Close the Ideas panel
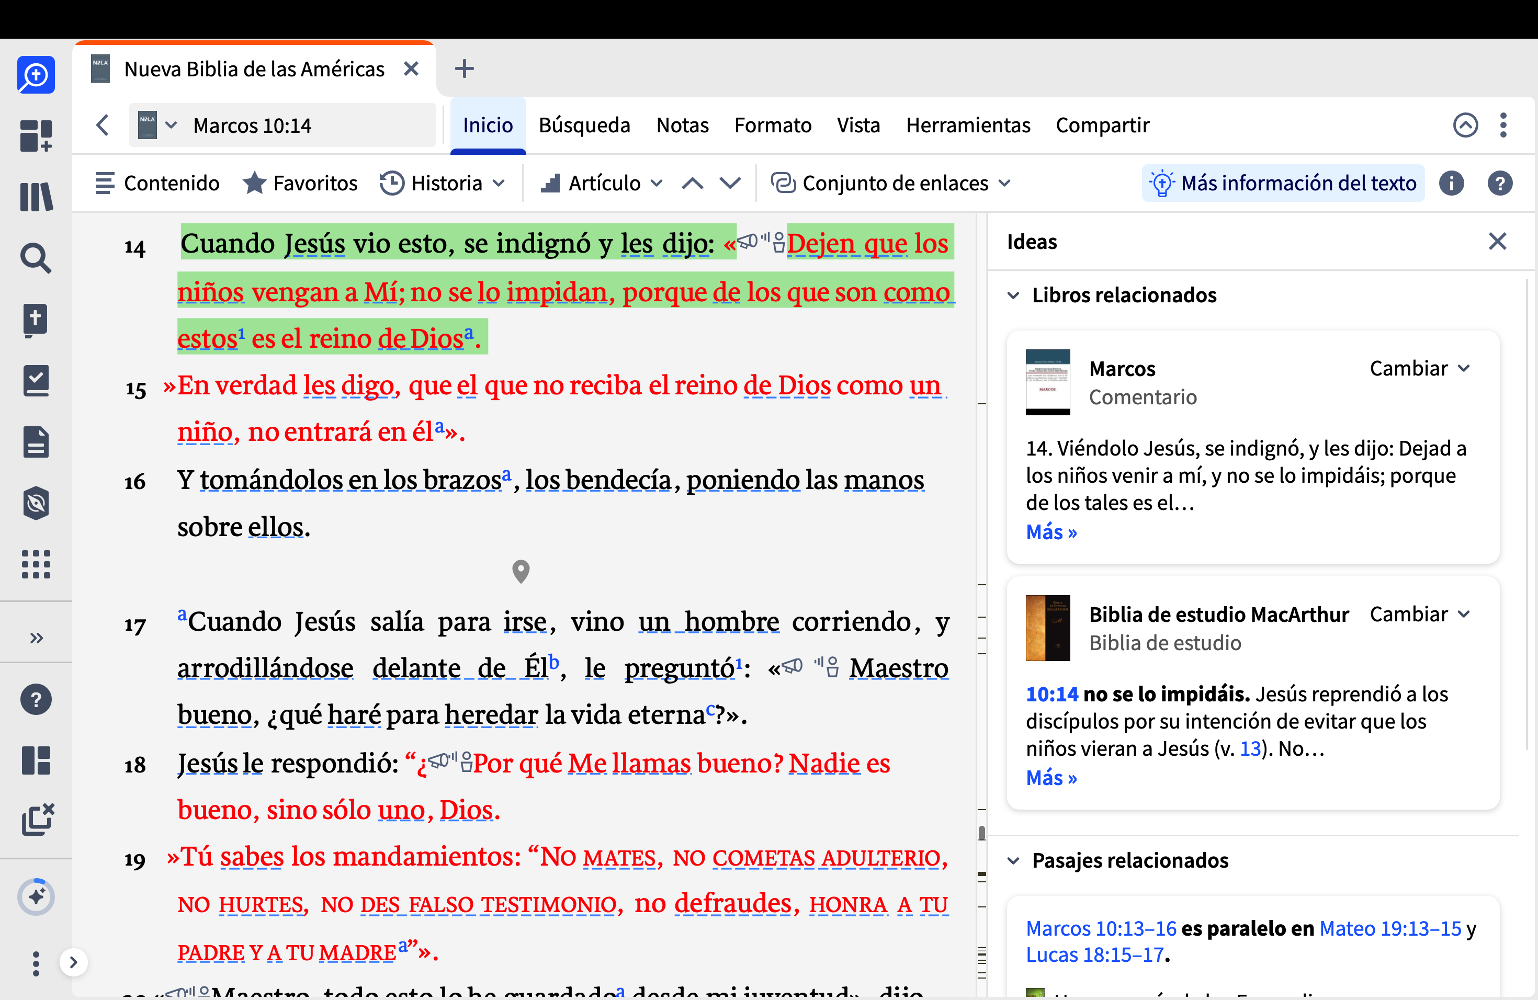This screenshot has width=1538, height=1000. 1497,242
